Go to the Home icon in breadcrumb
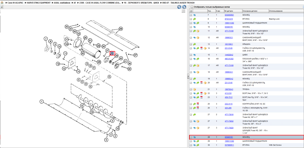This screenshot has height=148, width=304. pyautogui.click(x=2, y=3)
